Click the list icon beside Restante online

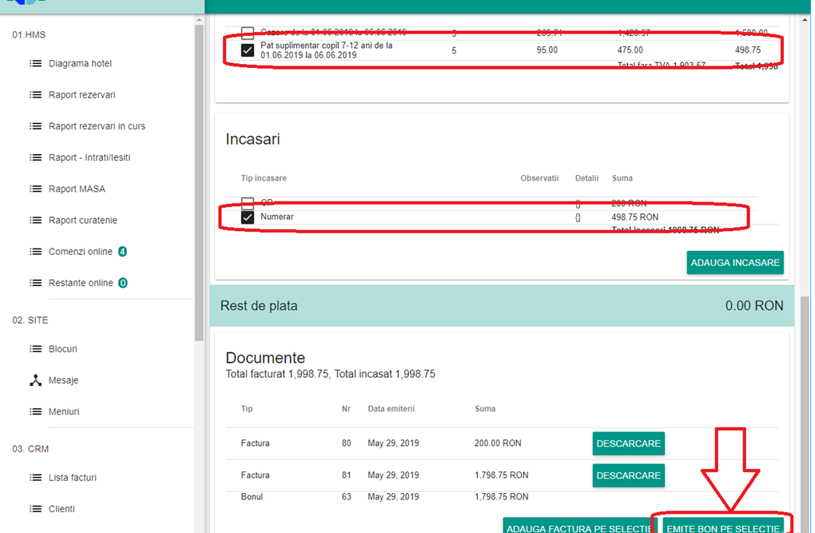pos(35,283)
